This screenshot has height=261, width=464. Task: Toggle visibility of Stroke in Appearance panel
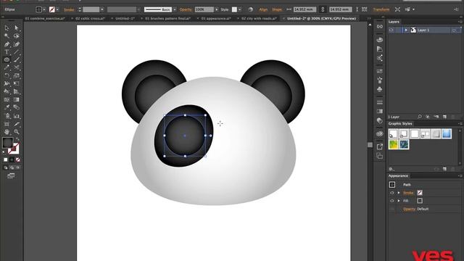click(392, 193)
